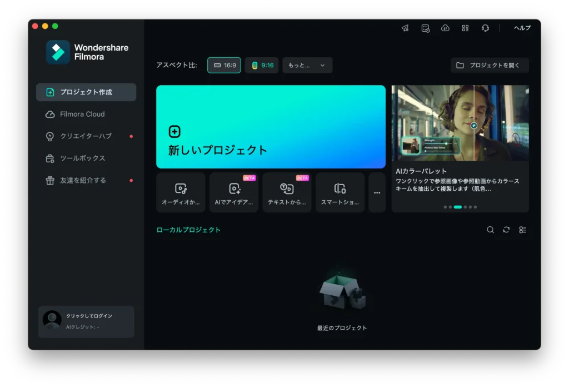Click the cloud backup icon in top bar
The image size is (569, 387).
click(x=445, y=28)
